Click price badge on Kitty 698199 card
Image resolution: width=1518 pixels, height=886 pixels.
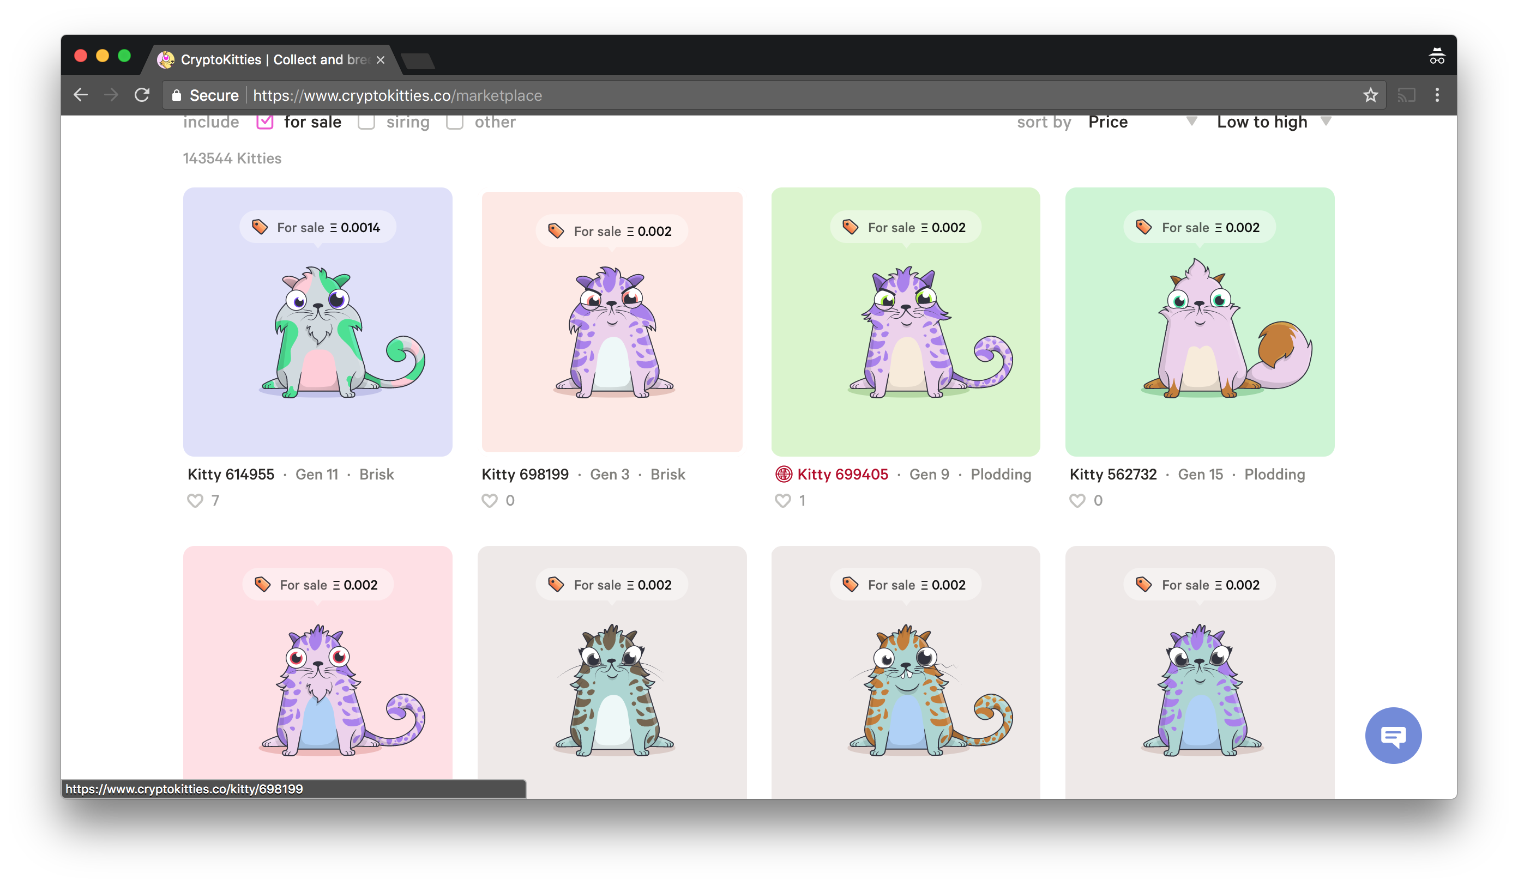[612, 230]
